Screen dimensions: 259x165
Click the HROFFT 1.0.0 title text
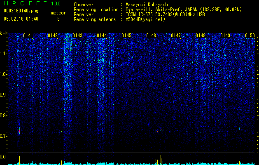(33, 3)
